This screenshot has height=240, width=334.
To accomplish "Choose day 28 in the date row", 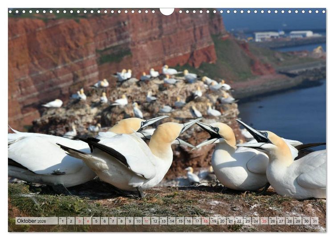I will 289,221.
